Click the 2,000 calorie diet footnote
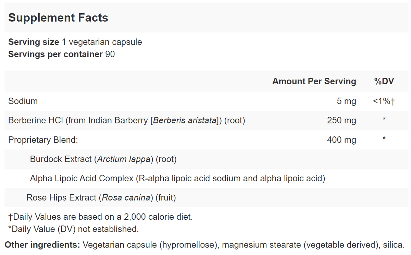 [x=100, y=217]
